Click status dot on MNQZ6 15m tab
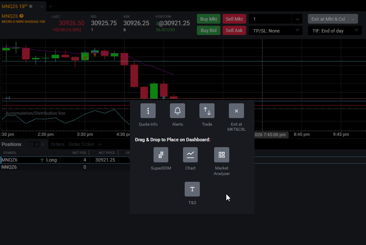 31,6
